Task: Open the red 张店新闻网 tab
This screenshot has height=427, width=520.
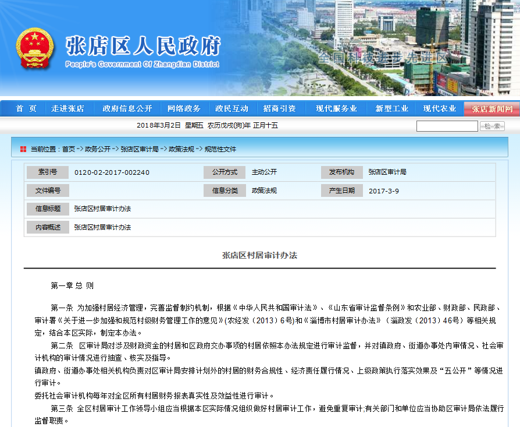Action: tap(492, 109)
